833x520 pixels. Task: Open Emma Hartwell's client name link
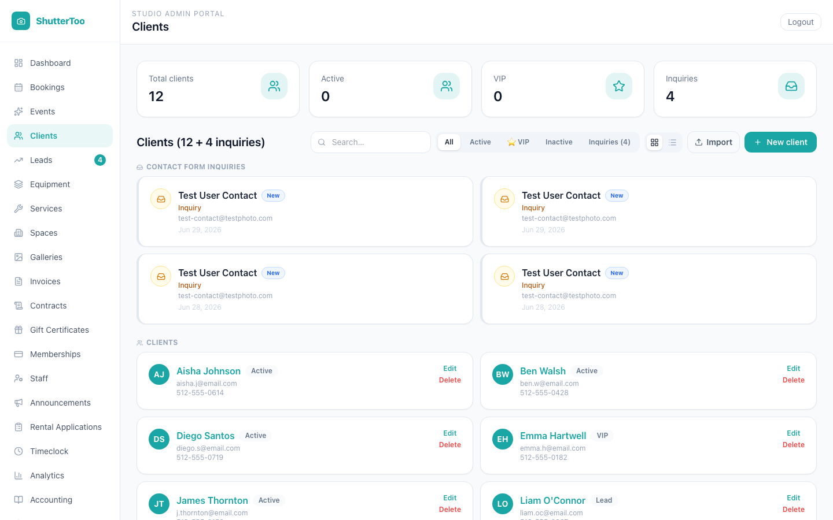click(553, 436)
